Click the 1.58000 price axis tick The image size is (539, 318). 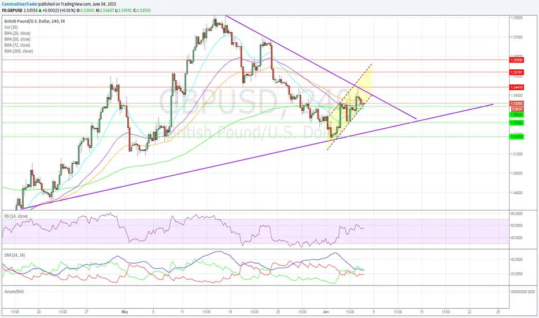(x=517, y=17)
